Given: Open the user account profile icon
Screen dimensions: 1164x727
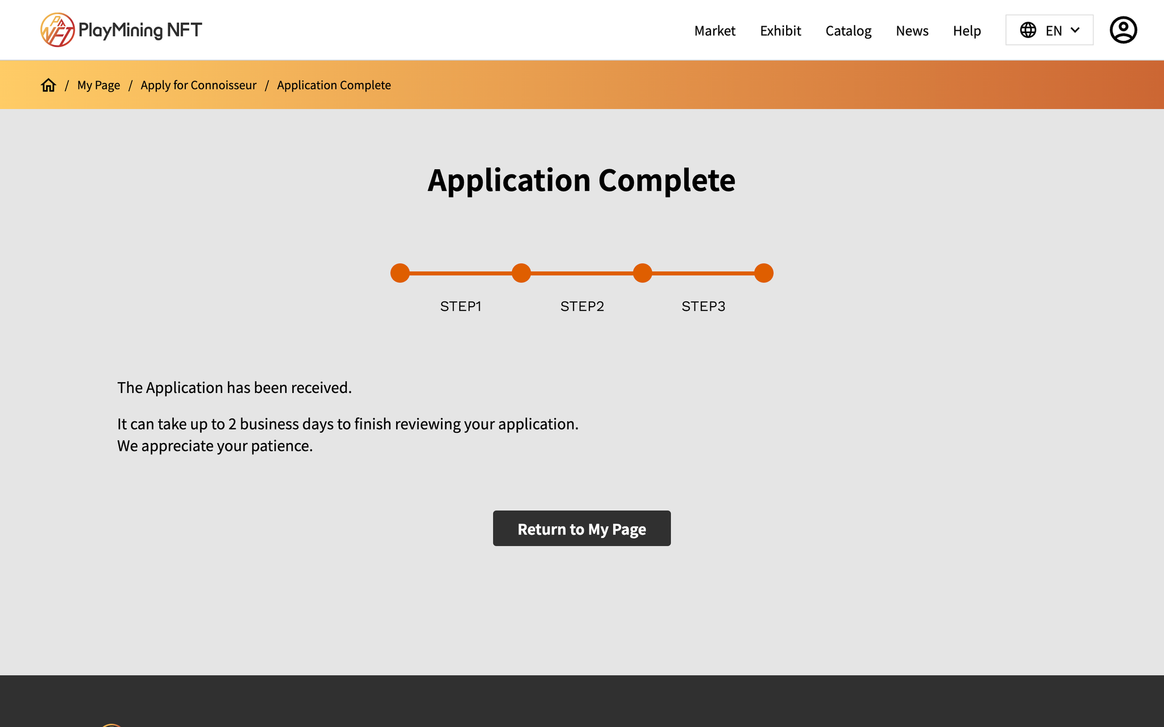Looking at the screenshot, I should (1123, 30).
